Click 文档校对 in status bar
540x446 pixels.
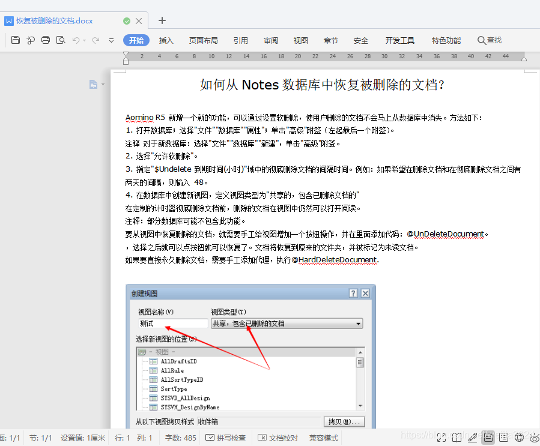pos(278,438)
